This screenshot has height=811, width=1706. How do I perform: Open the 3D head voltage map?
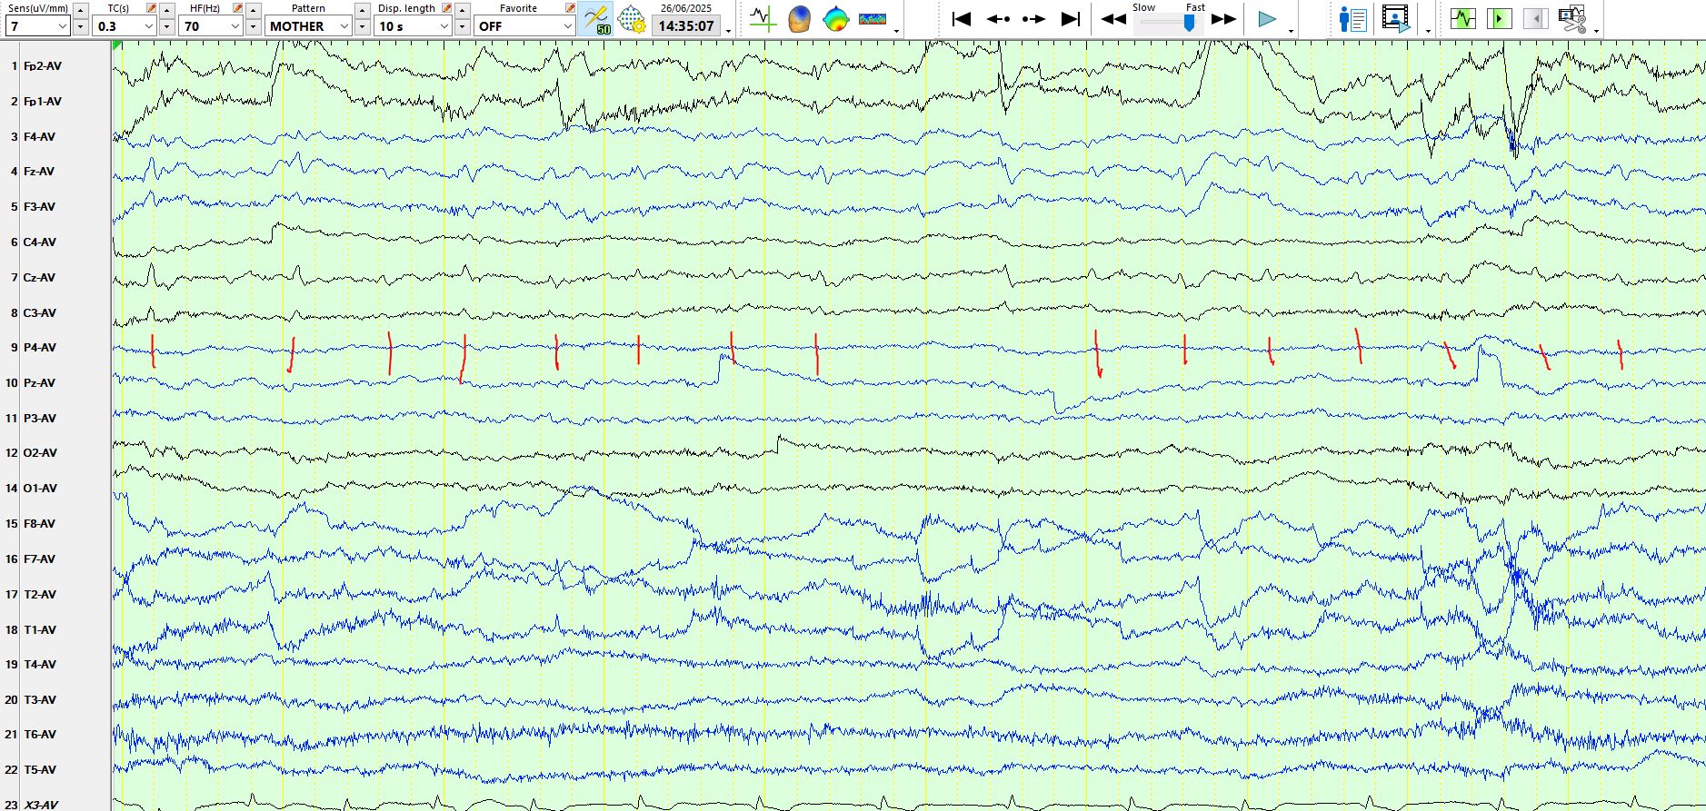(x=799, y=18)
